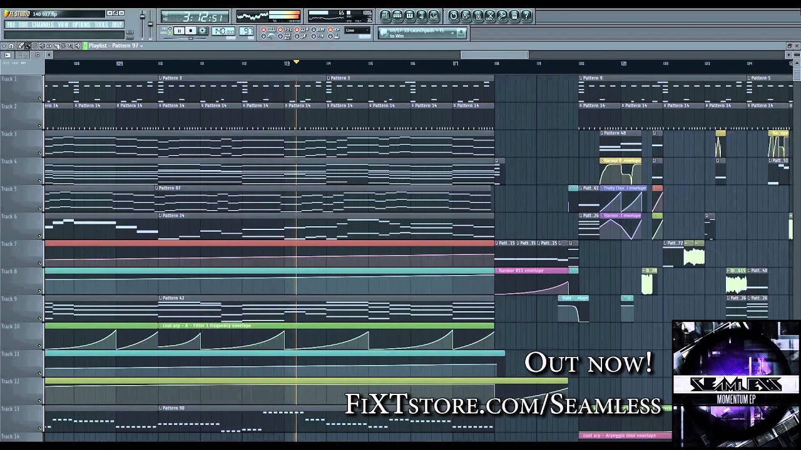Image resolution: width=801 pixels, height=450 pixels.
Task: Toggle the Pat/Song mode switch
Action: [x=170, y=31]
